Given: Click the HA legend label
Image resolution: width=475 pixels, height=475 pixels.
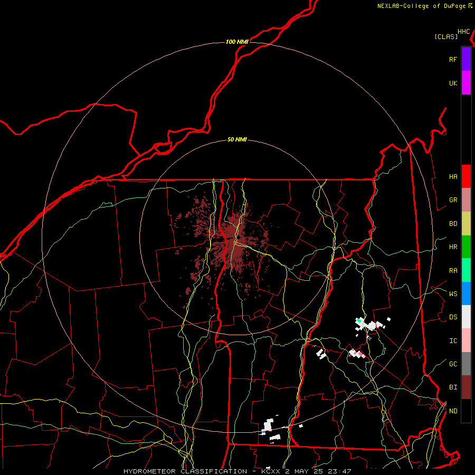Looking at the screenshot, I should point(453,177).
